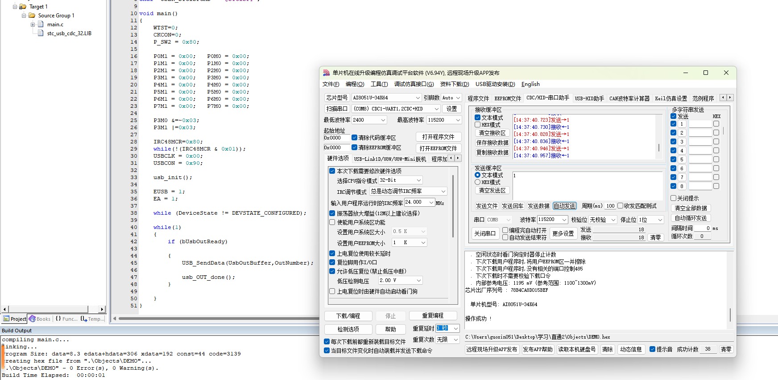Open the 工具(T) menu
The image size is (778, 380).
click(379, 84)
